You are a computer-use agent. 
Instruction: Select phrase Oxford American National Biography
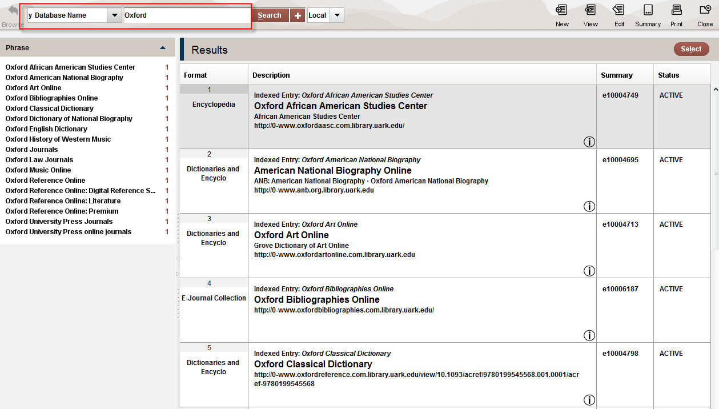[64, 78]
